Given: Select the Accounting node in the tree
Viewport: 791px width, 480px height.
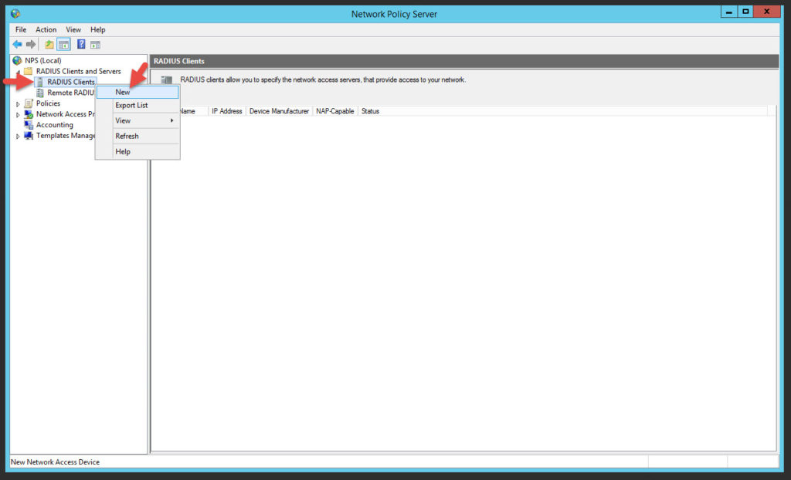Looking at the screenshot, I should point(54,125).
